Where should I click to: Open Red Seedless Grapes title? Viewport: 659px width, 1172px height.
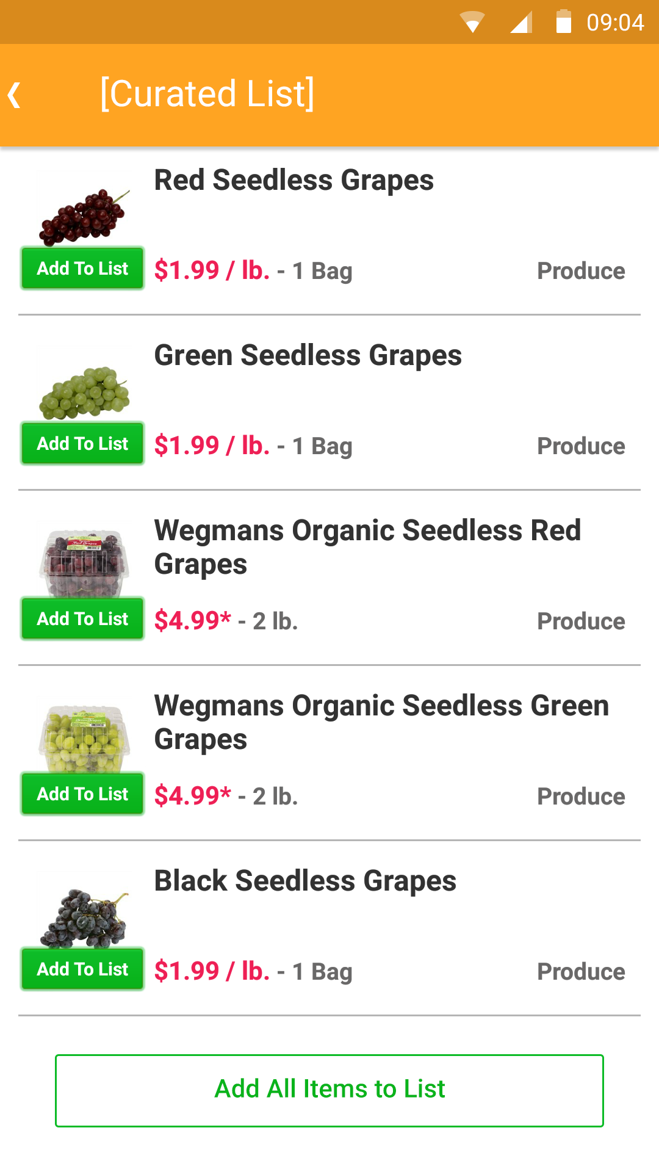tap(293, 181)
